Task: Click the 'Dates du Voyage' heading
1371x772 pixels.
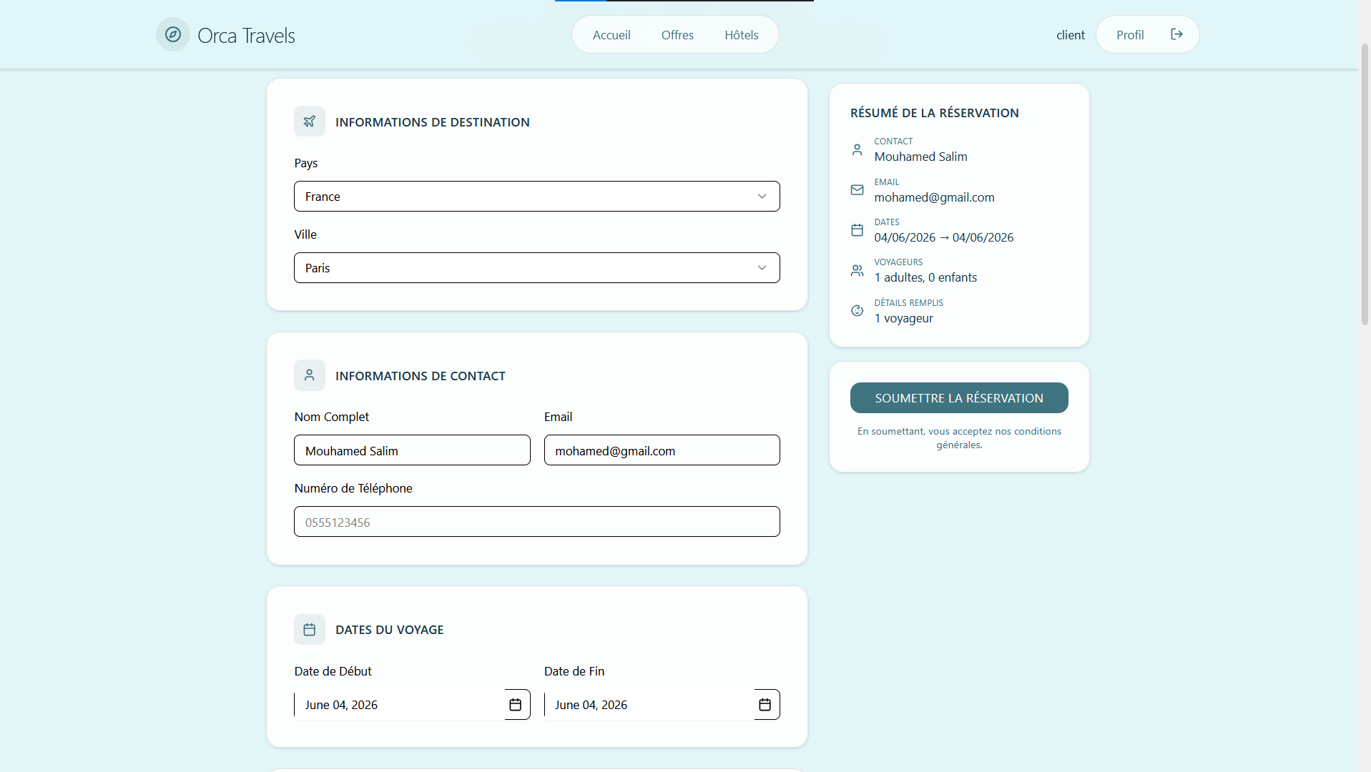Action: click(389, 630)
